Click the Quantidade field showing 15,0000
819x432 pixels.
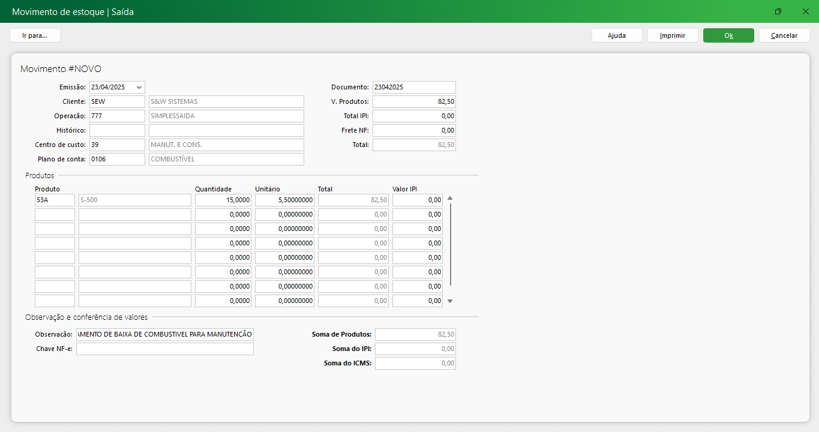click(x=223, y=200)
